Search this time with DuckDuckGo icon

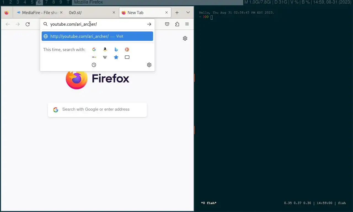click(127, 49)
